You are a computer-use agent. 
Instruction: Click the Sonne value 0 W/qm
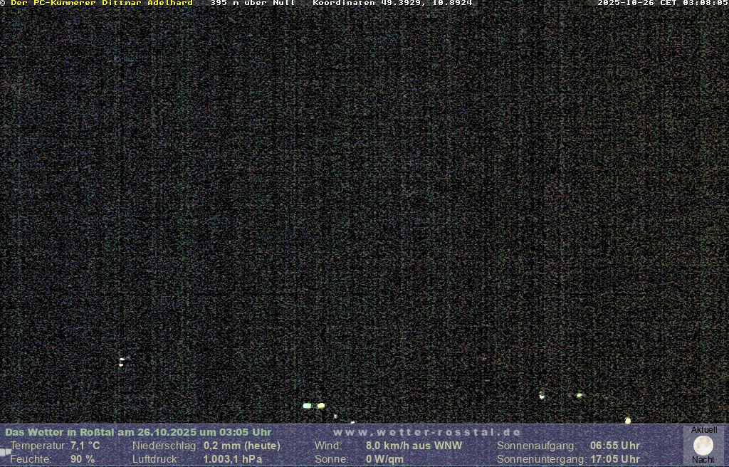(384, 459)
